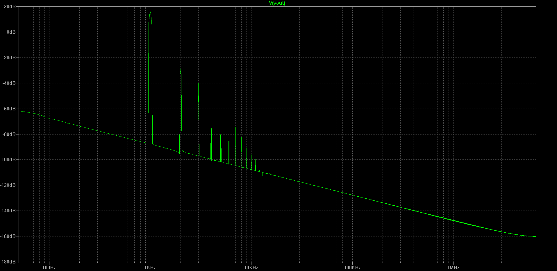Click the 10KHz frequency axis label

click(x=251, y=268)
